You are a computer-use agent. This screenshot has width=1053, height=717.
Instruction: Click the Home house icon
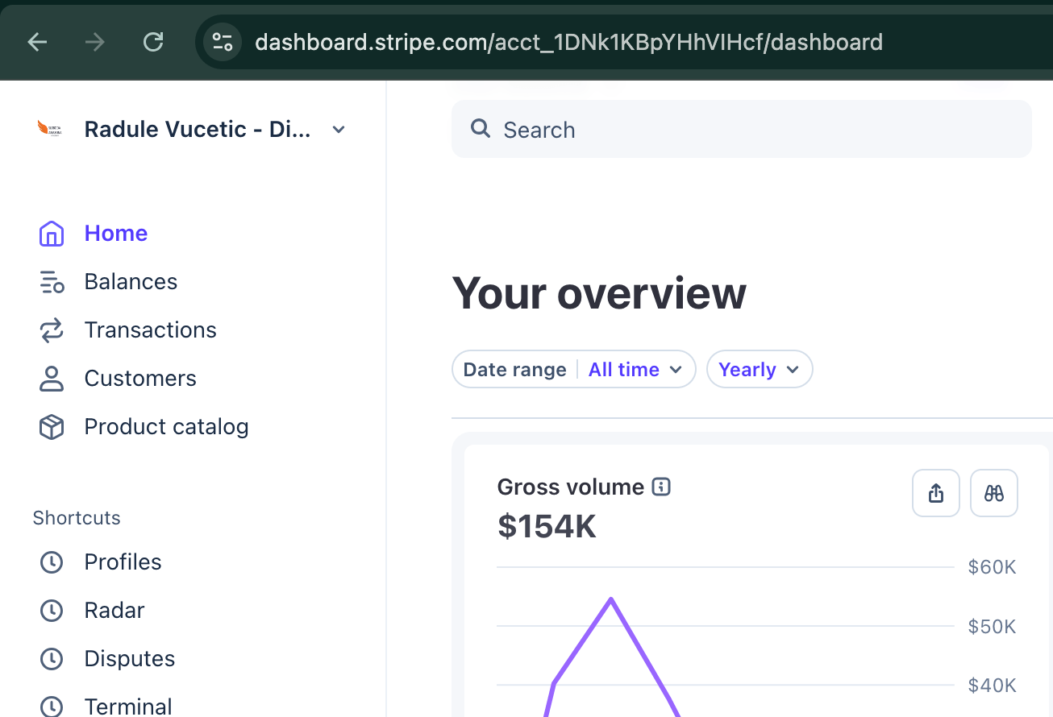coord(52,234)
